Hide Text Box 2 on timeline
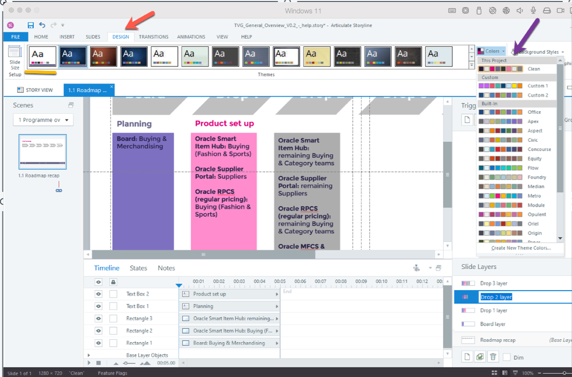This screenshot has width=572, height=377. pos(98,294)
